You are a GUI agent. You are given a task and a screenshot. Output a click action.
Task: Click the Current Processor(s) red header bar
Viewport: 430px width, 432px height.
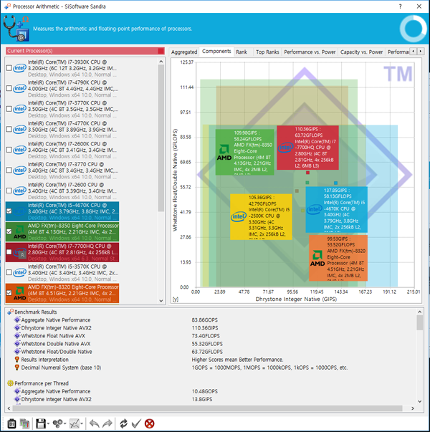(x=85, y=51)
